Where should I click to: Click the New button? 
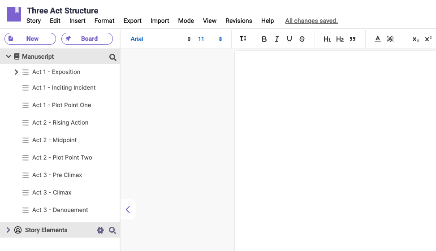click(x=30, y=39)
